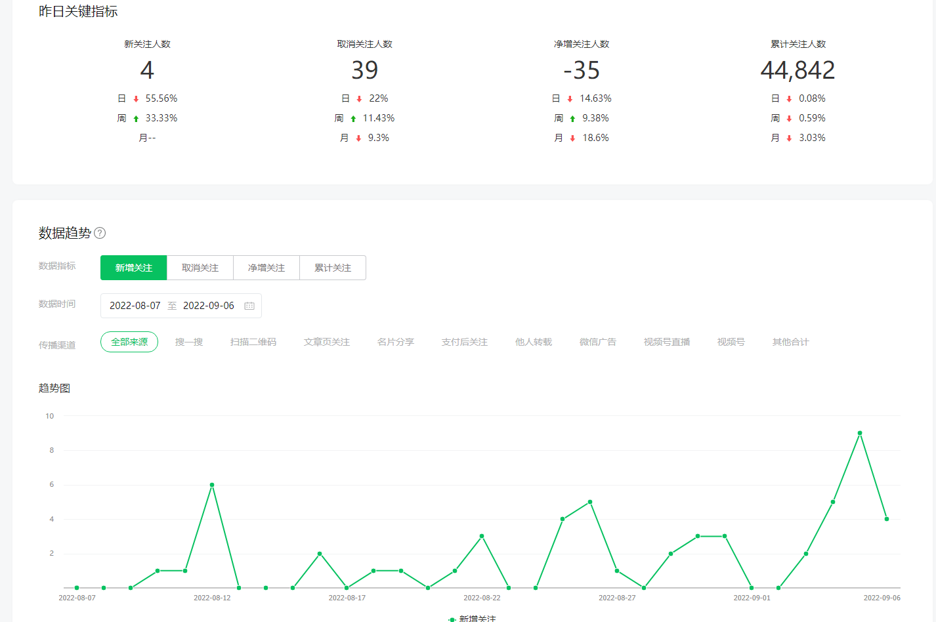The image size is (936, 622).
Task: Click the 11.43% weekly change
Action: (379, 118)
